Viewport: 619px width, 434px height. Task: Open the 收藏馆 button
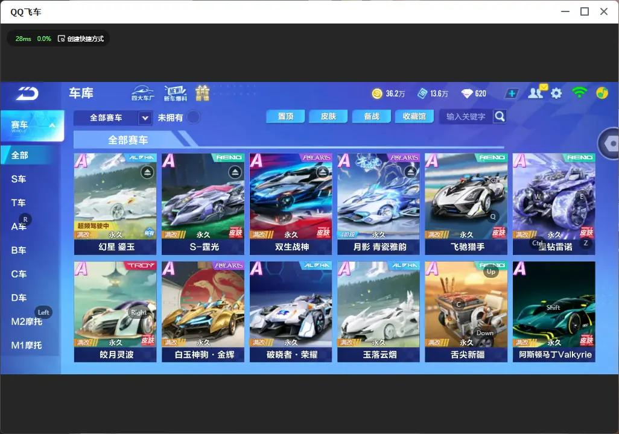(414, 116)
